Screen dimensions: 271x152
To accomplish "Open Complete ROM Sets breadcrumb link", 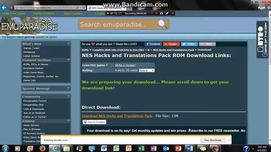I will 118,50.
